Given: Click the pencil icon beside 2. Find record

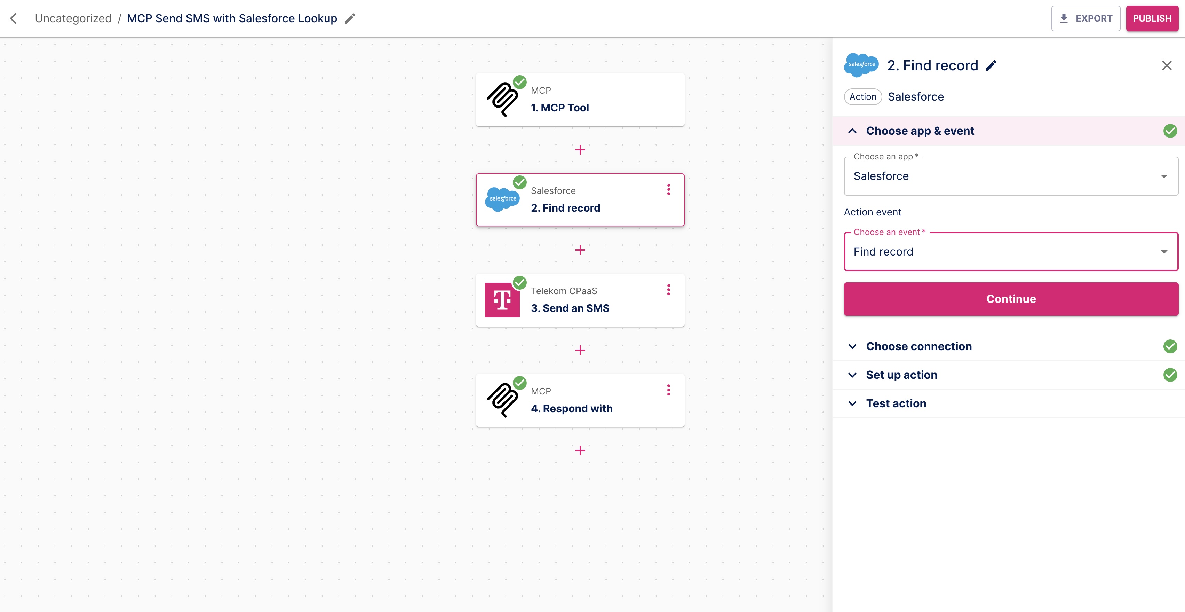Looking at the screenshot, I should click(x=991, y=66).
